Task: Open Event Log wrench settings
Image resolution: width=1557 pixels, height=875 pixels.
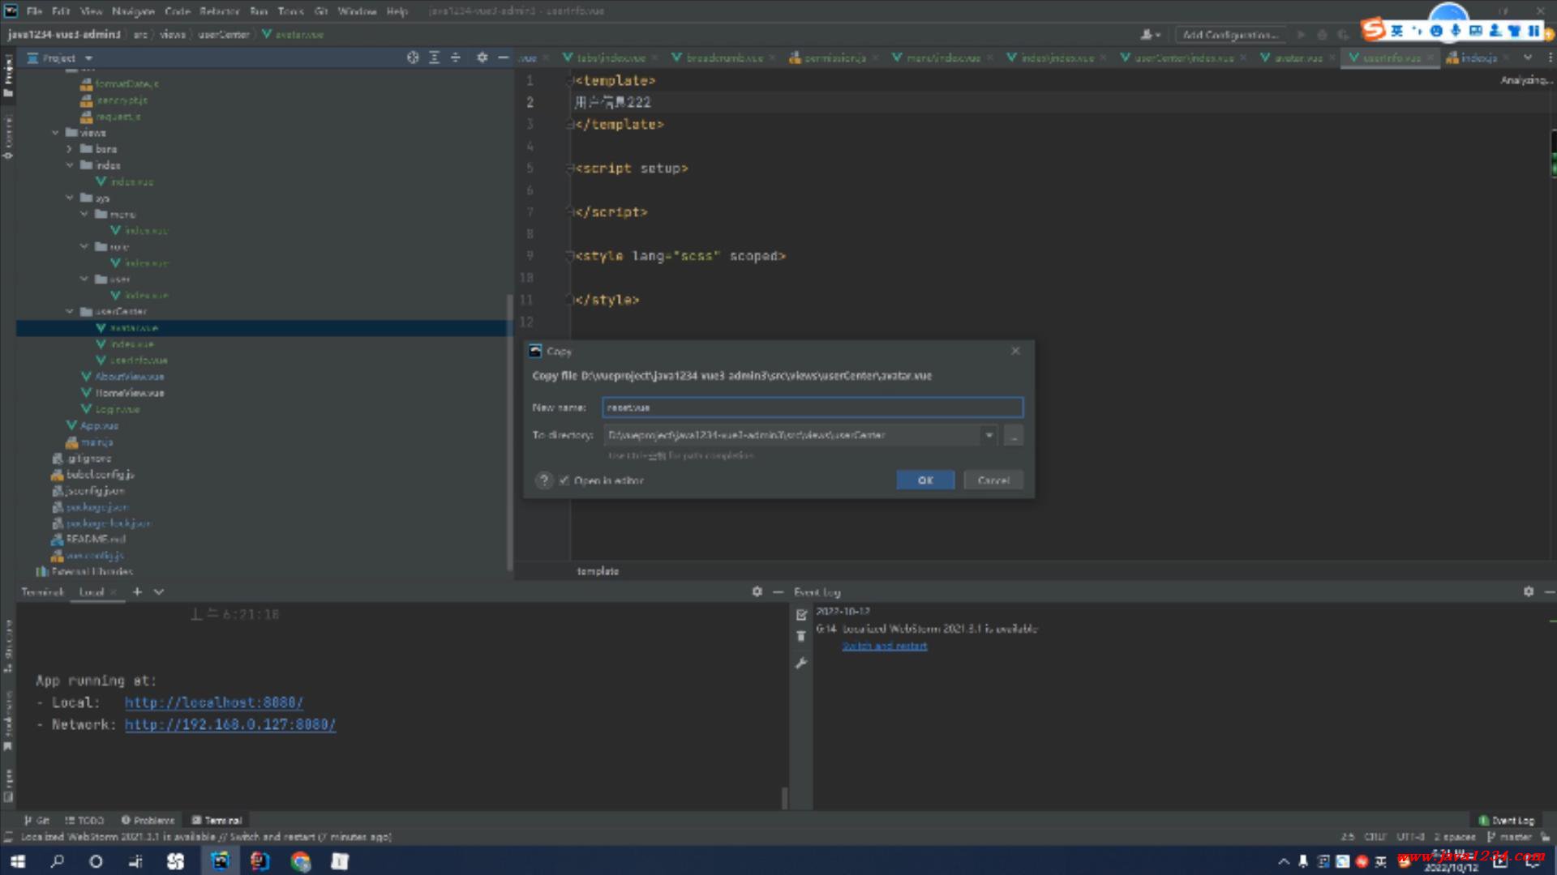Action: point(801,663)
